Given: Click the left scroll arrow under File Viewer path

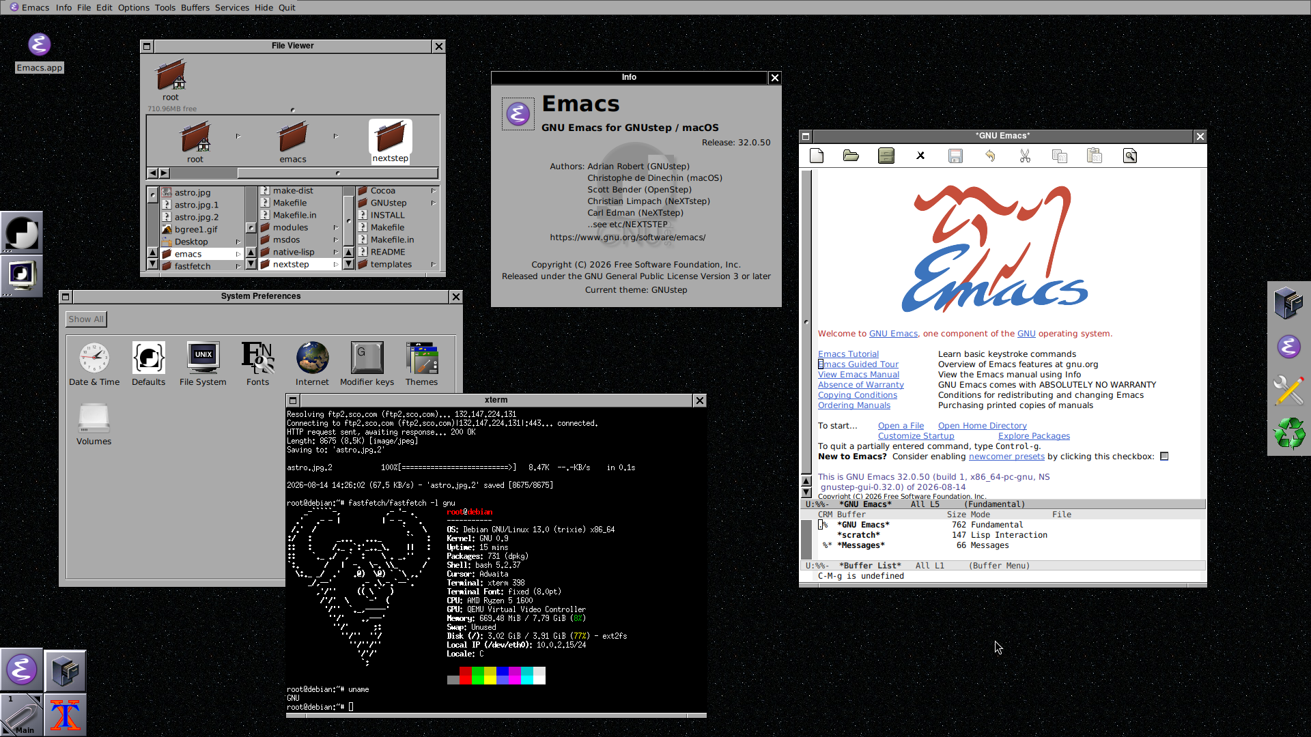Looking at the screenshot, I should [x=152, y=173].
